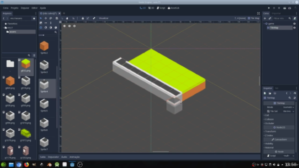Click the Pan Mode hand tool
This screenshot has height=168, width=299.
[x=67, y=18]
